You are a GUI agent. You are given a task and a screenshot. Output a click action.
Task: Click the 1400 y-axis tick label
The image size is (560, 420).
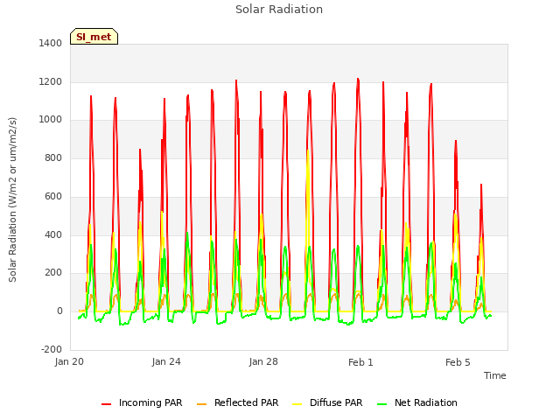[51, 43]
